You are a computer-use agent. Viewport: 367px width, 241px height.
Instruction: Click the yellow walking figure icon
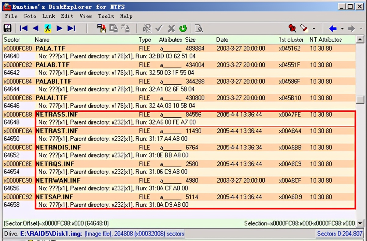pos(47,28)
